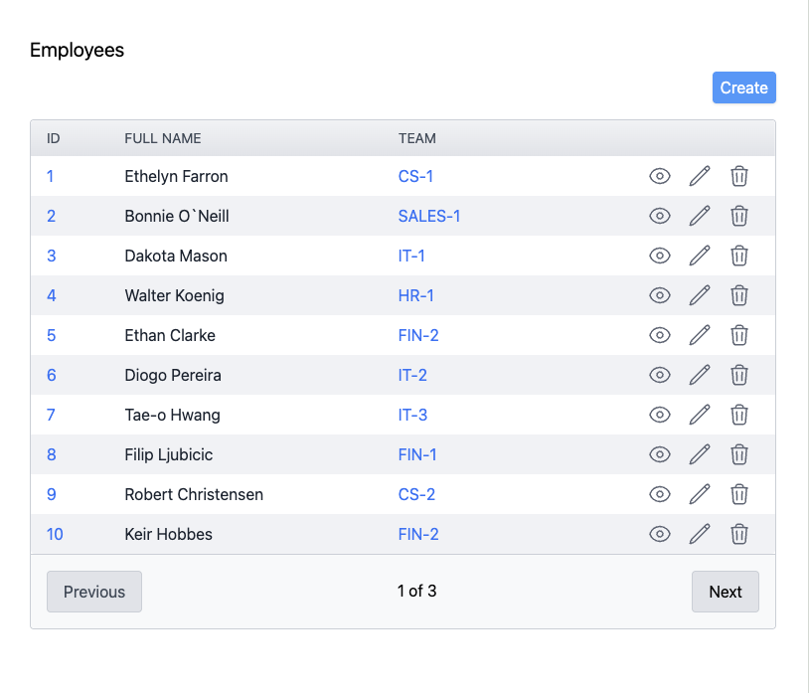Click the ID column header
Screen dimensions: 809x693
(x=53, y=138)
